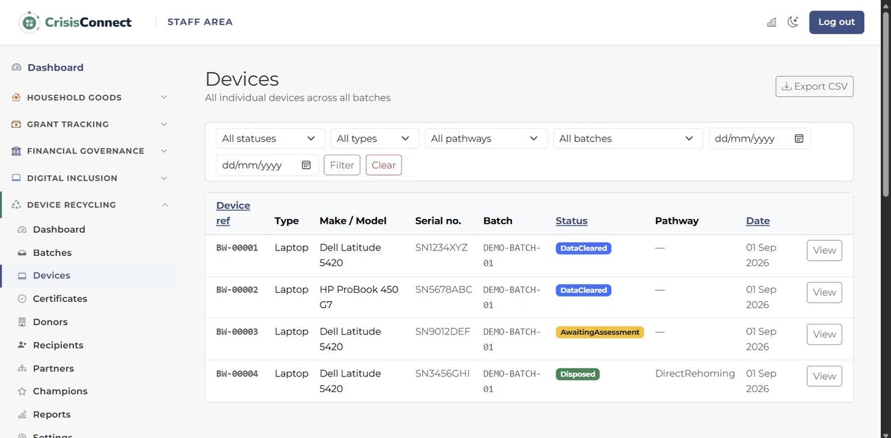Click the Device Recycling recycle icon

pyautogui.click(x=16, y=205)
